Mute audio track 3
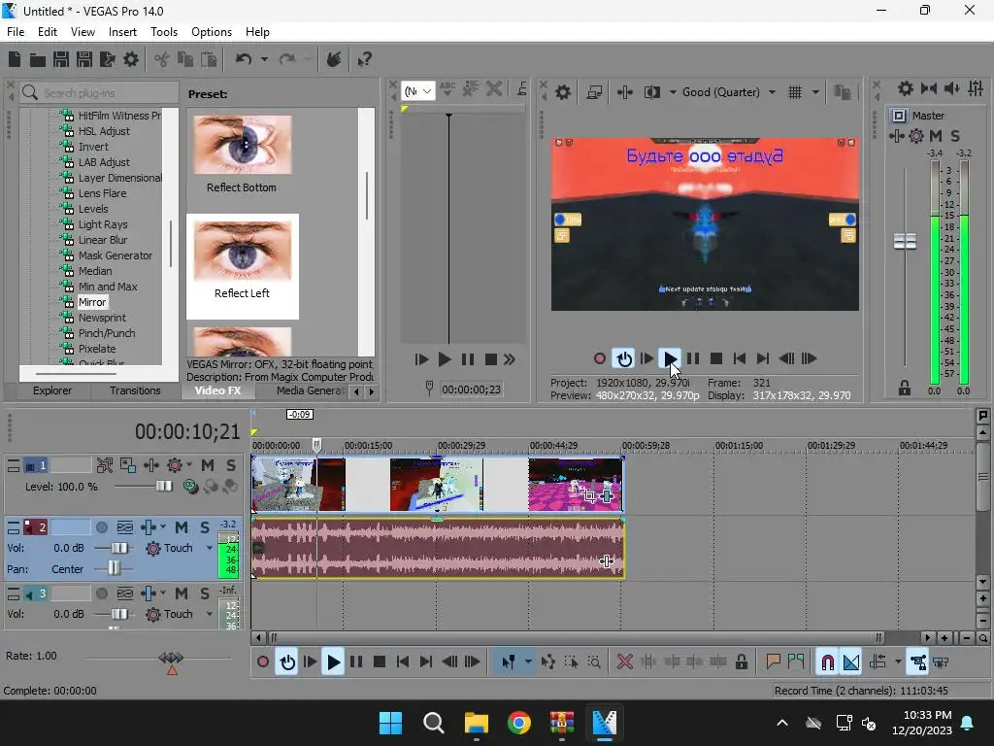The width and height of the screenshot is (994, 746). point(182,593)
